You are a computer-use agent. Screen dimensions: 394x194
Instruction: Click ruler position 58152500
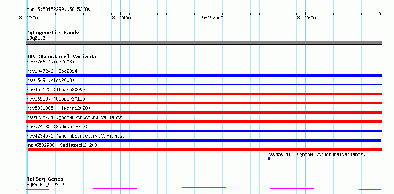pos(212,18)
